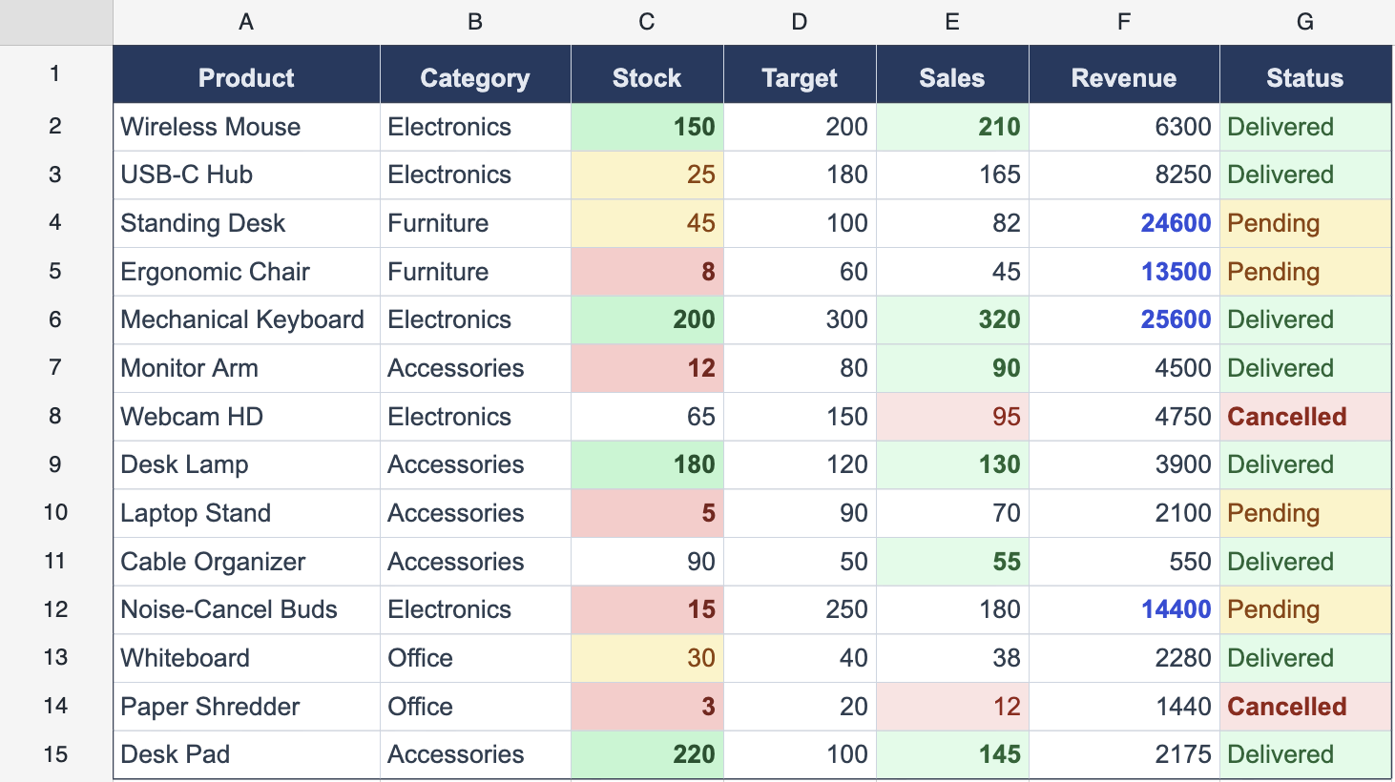Screen dimensions: 1395x782
Task: Select Cable Organizer sales value 55
Action: coord(951,562)
